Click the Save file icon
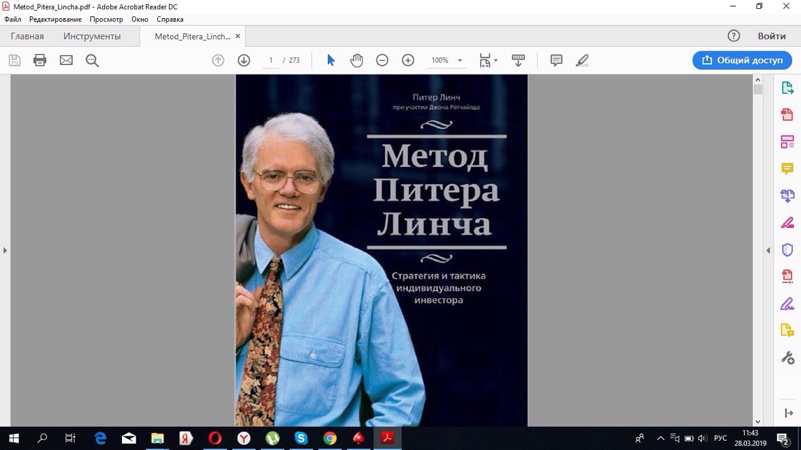Screen dimensions: 801x450 click(14, 61)
